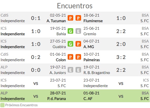Click the green G badge for Guabira match
This screenshot has height=108, width=150.
(70, 44)
